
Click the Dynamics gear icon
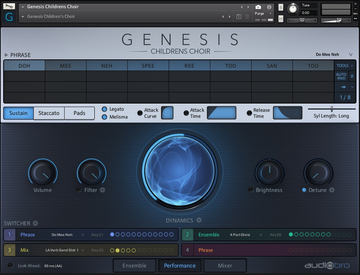(x=199, y=220)
